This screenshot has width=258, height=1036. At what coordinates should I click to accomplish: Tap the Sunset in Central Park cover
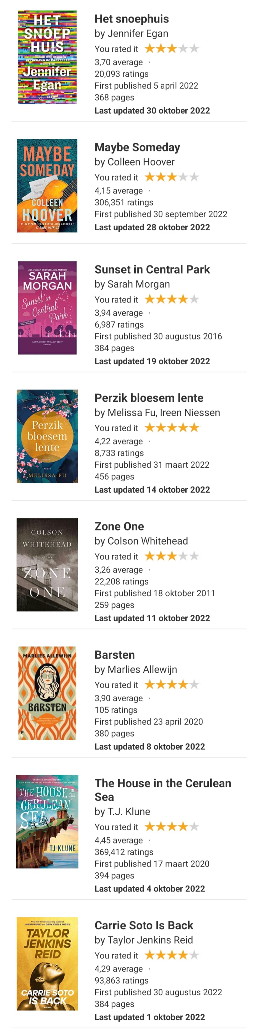pos(47,308)
